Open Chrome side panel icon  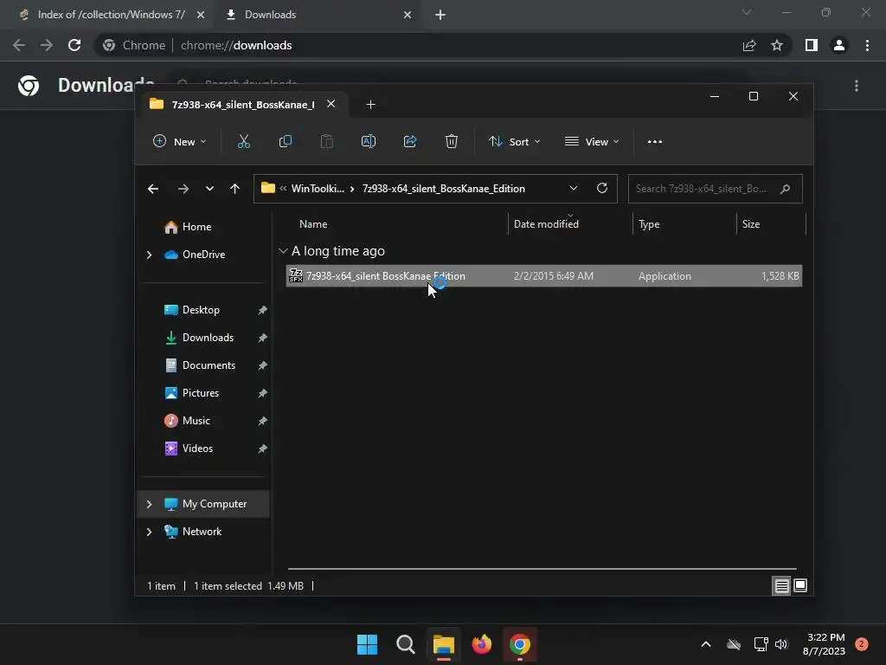[812, 45]
